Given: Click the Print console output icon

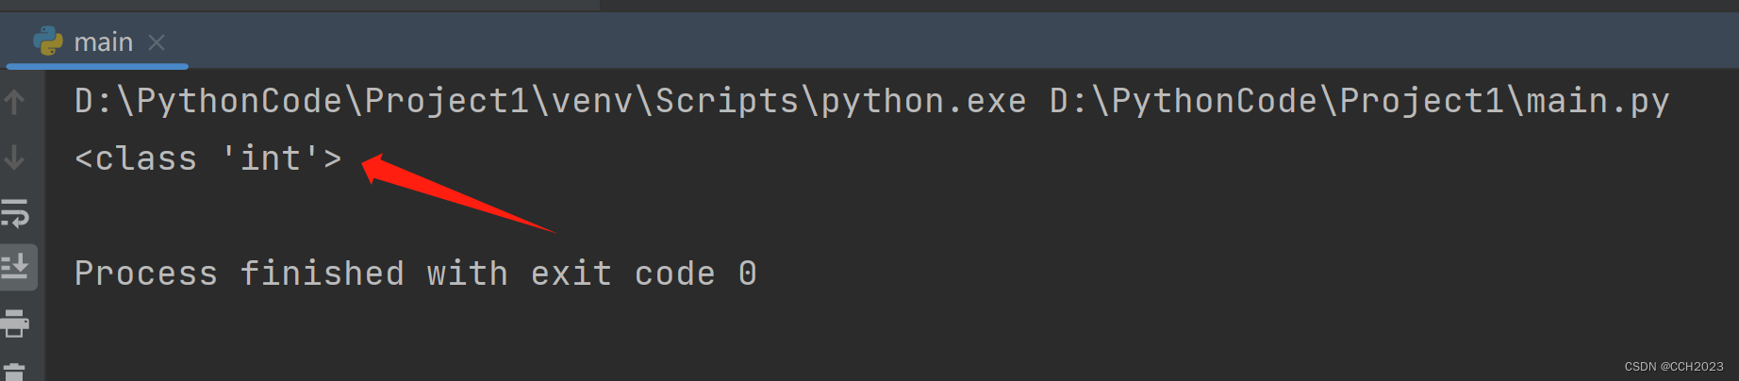Looking at the screenshot, I should (15, 323).
